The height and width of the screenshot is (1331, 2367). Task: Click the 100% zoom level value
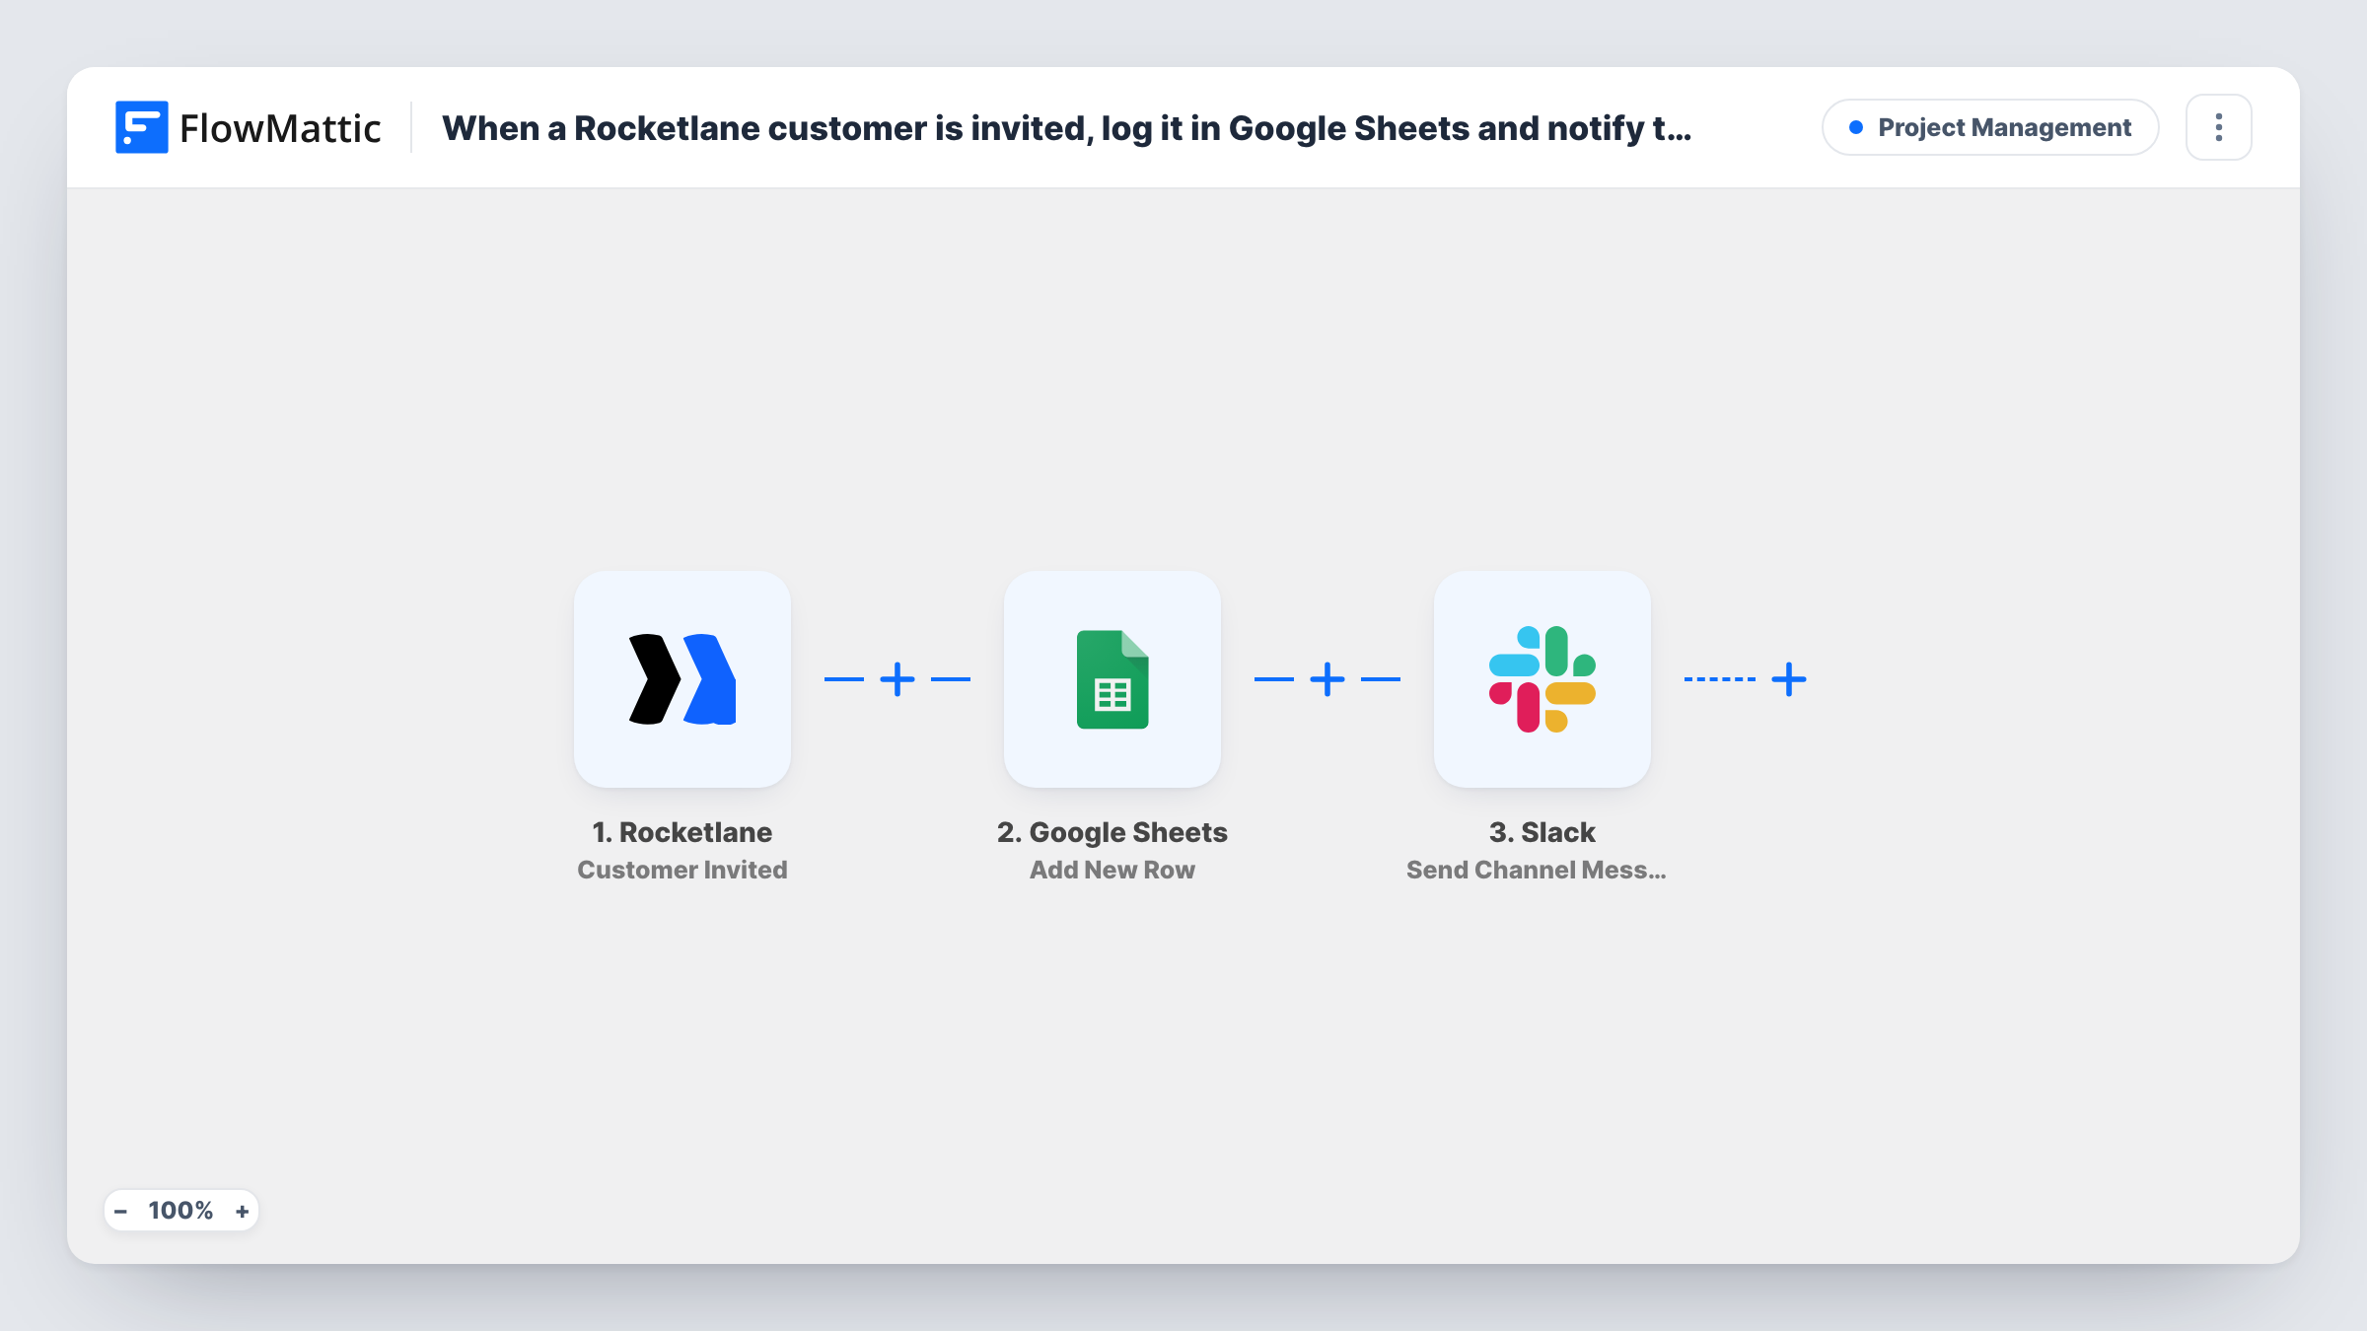[180, 1211]
